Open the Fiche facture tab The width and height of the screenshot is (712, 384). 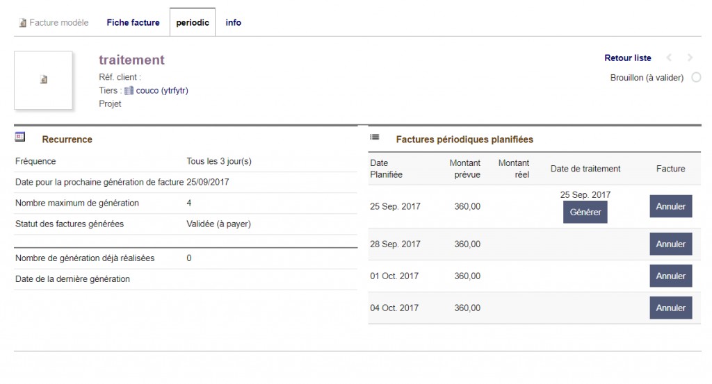tap(133, 23)
